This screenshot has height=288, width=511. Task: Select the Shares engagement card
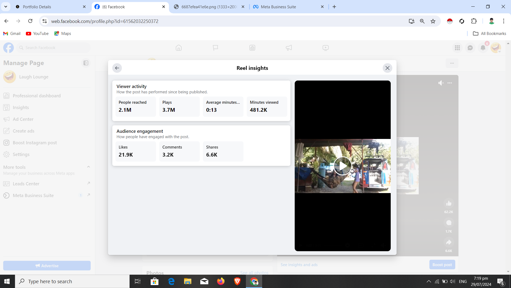click(x=223, y=151)
